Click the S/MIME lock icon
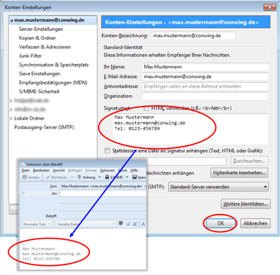This screenshot has height=275, width=280. [107, 177]
